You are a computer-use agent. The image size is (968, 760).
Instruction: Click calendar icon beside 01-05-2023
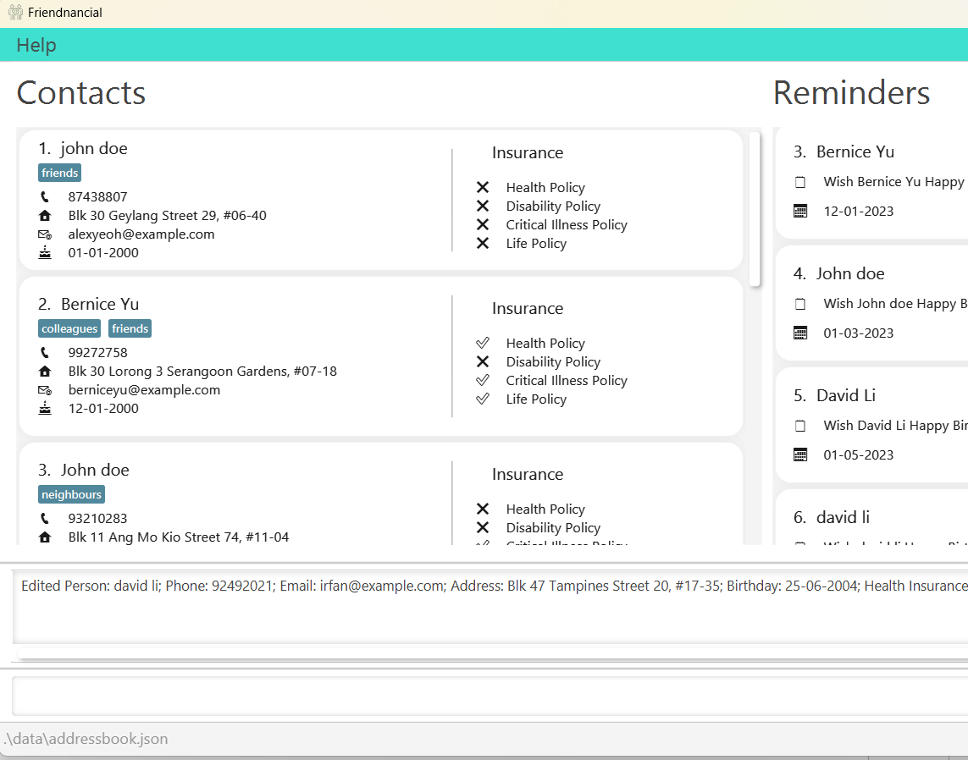pyautogui.click(x=800, y=454)
